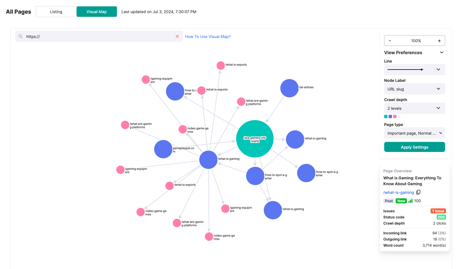463x269 pixels.
Task: Click the Post type badge
Action: pos(389,201)
